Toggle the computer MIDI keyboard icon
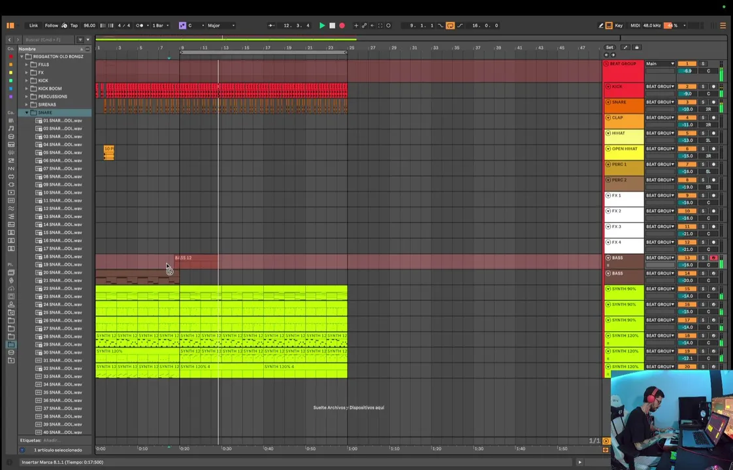The image size is (733, 470). [609, 25]
